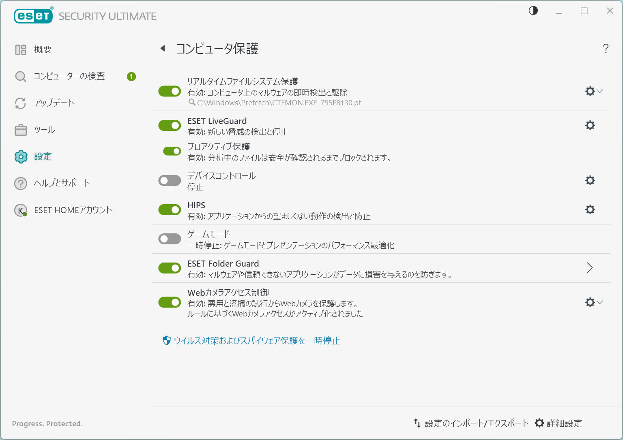Open ヘルプとサポート section
Viewport: 623px width, 440px height.
click(62, 183)
